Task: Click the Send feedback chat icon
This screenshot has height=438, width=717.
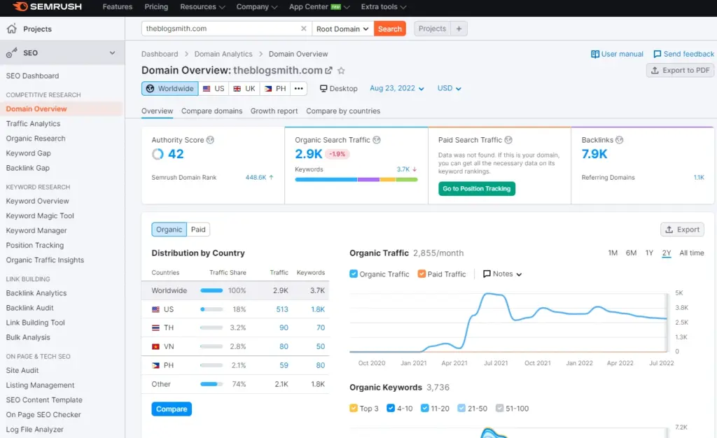Action: click(x=657, y=54)
